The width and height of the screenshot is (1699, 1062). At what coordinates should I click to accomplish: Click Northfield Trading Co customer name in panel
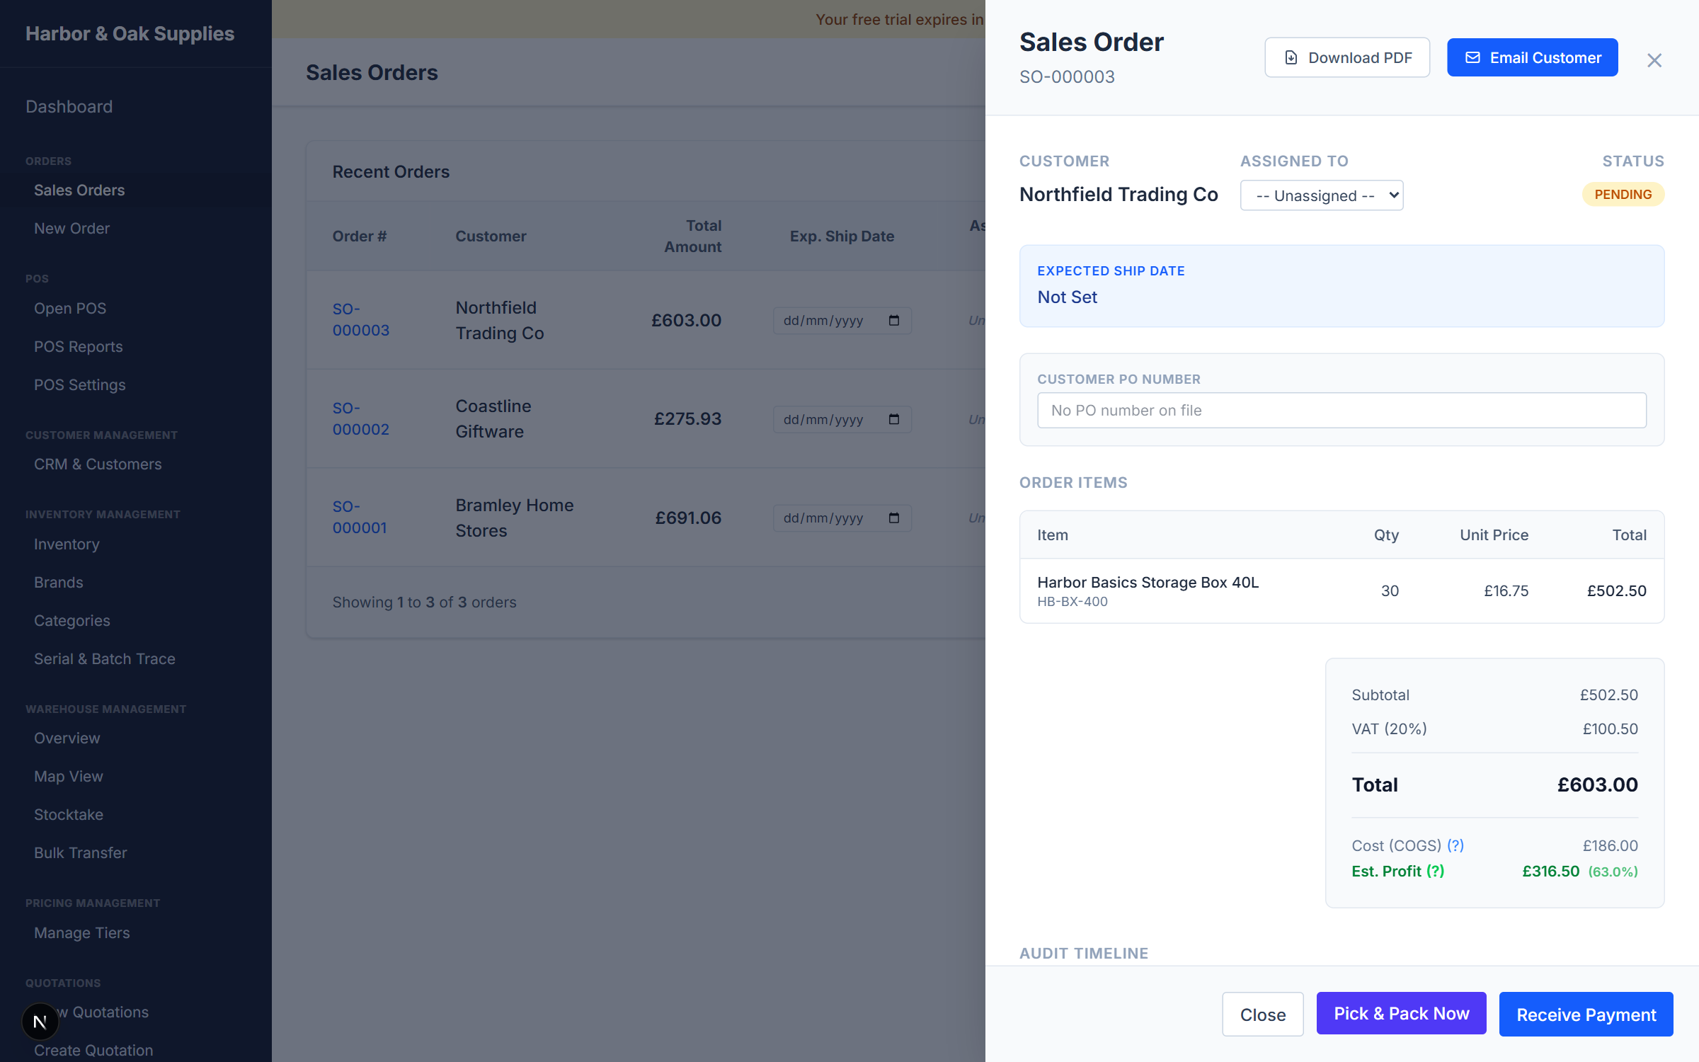point(1119,194)
